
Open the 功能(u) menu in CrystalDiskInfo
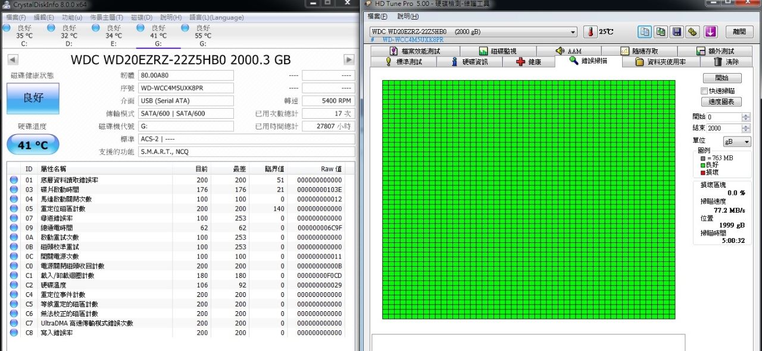(72, 18)
